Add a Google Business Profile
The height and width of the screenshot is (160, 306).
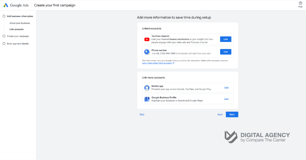[226, 99]
